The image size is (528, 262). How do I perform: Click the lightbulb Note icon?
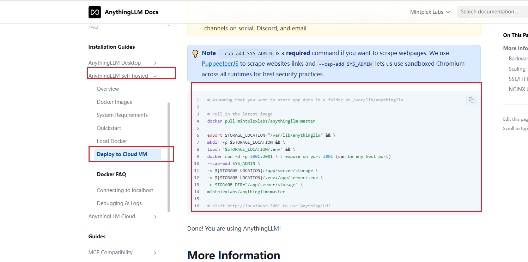coord(195,53)
